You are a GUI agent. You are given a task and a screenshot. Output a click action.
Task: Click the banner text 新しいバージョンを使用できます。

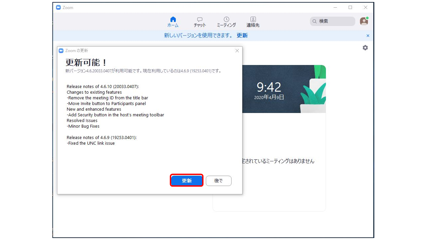pos(198,35)
